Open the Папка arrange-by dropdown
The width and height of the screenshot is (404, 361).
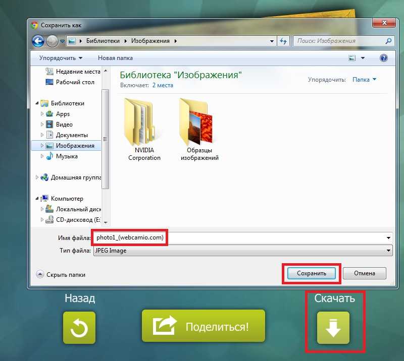point(364,80)
